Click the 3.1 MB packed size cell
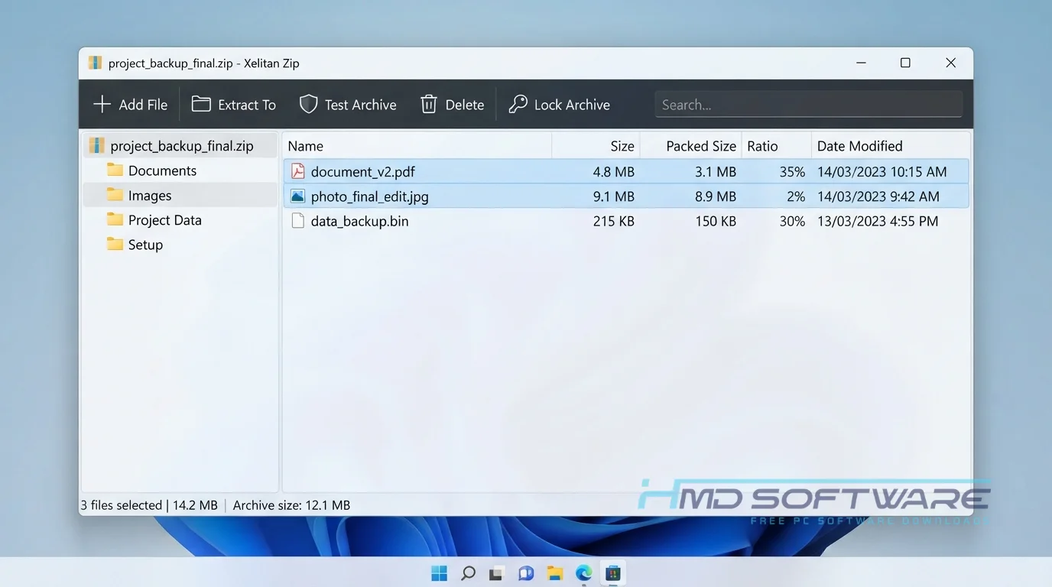 point(716,172)
